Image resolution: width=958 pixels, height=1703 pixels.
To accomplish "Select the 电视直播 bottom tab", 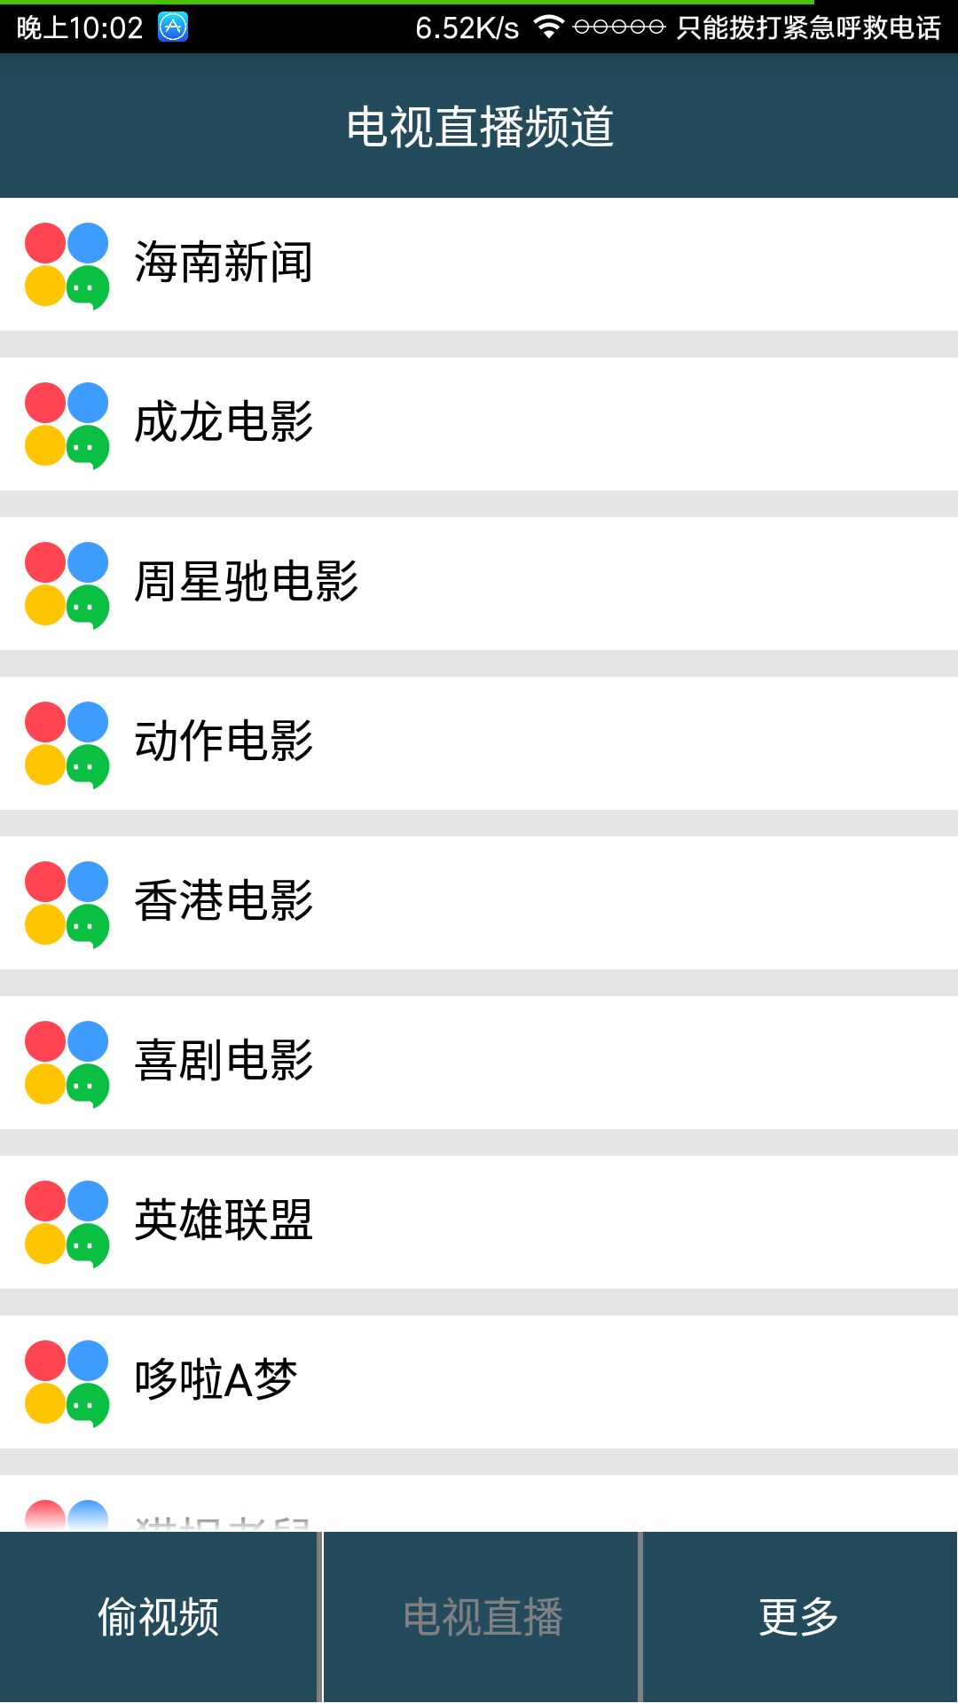I will (x=481, y=1617).
